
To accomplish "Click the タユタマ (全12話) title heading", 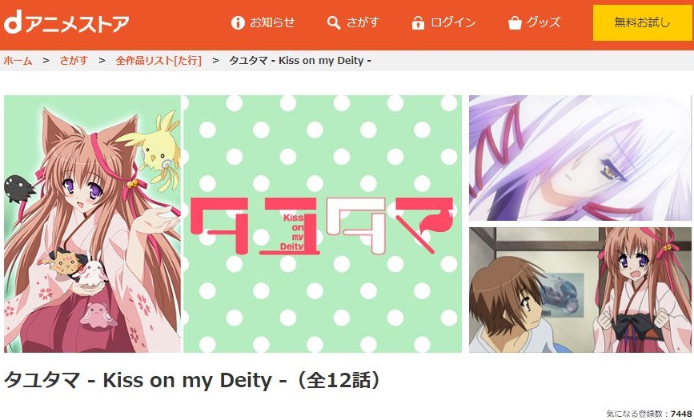I will [x=192, y=380].
